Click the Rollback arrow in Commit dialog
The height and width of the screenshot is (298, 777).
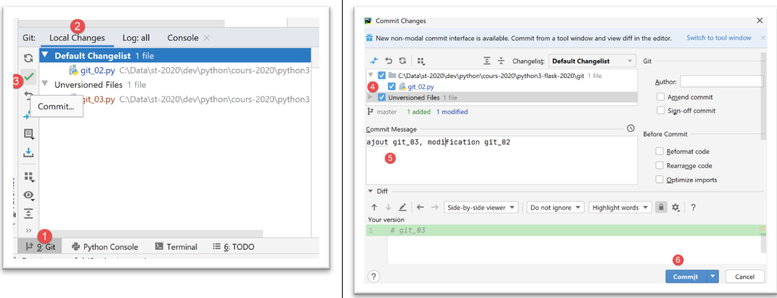click(x=389, y=61)
